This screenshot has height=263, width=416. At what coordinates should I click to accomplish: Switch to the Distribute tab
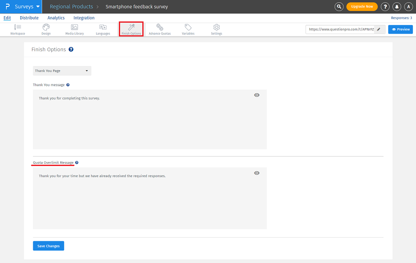coord(29,18)
